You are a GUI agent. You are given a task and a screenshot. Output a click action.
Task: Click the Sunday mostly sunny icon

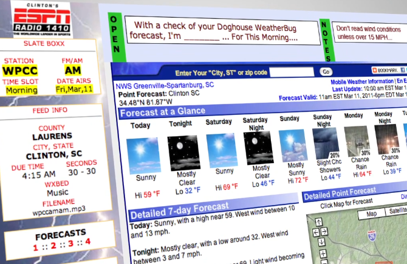(293, 145)
